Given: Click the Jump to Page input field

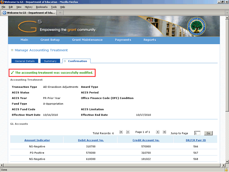Looking at the screenshot, I should coord(197,133).
